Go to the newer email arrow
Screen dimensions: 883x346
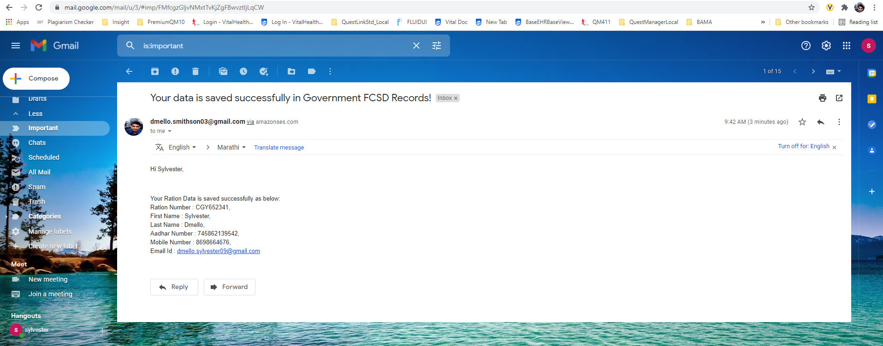point(795,71)
